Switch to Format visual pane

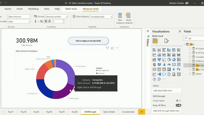[166, 41]
